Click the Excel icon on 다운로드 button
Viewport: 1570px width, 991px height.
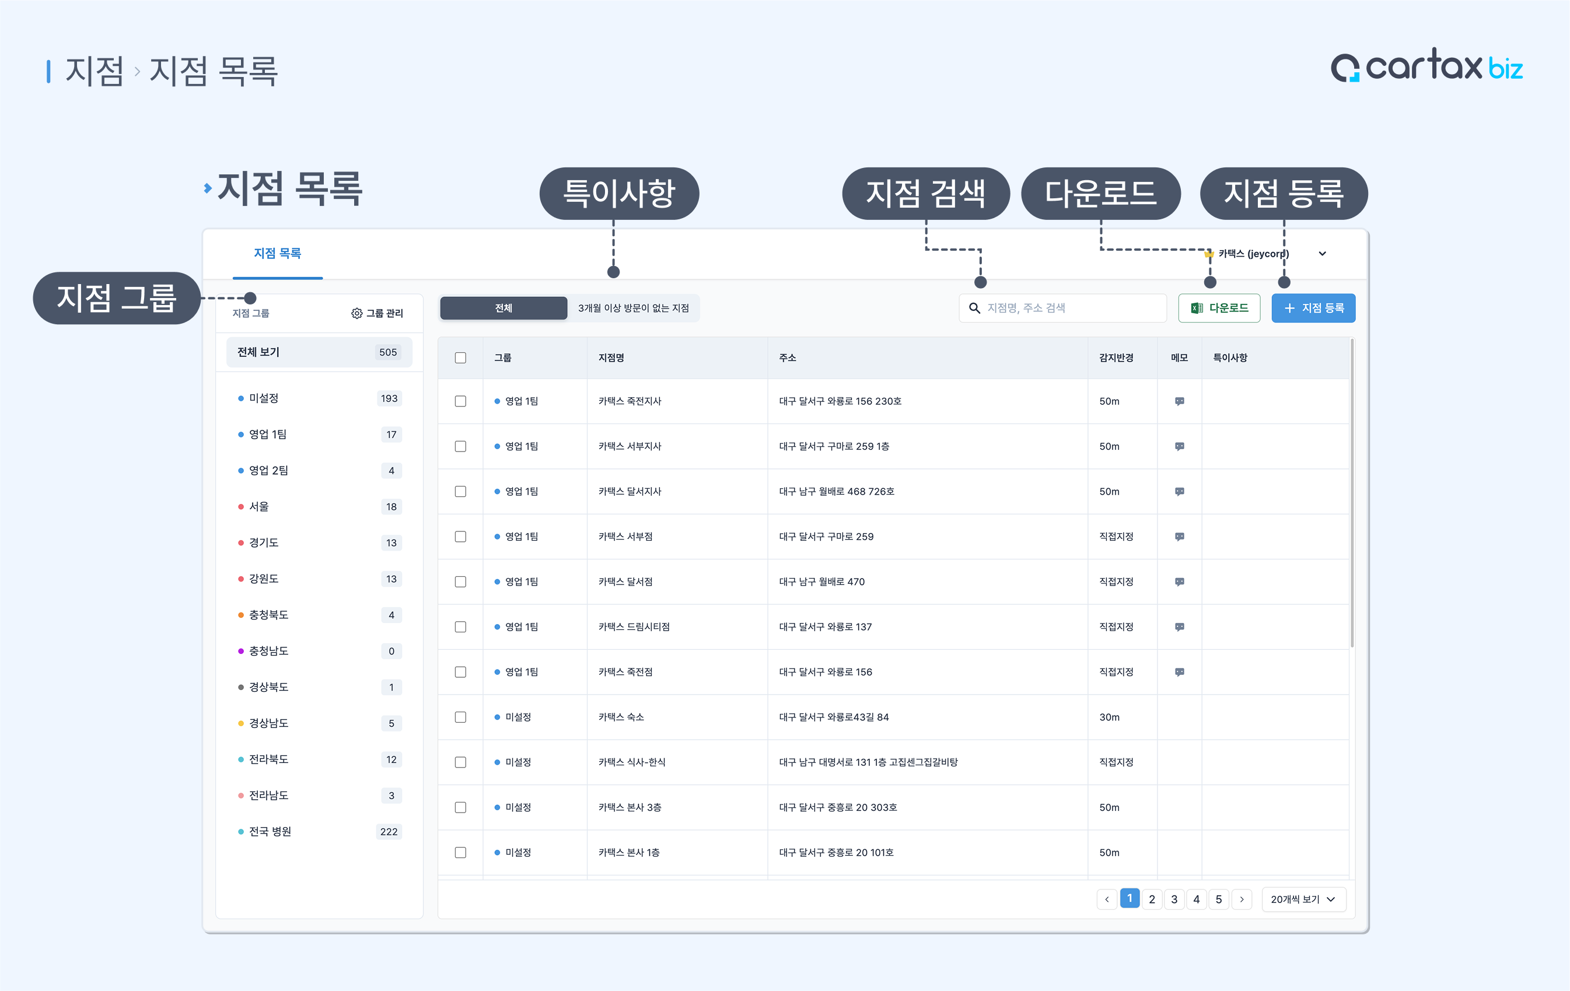(1197, 309)
